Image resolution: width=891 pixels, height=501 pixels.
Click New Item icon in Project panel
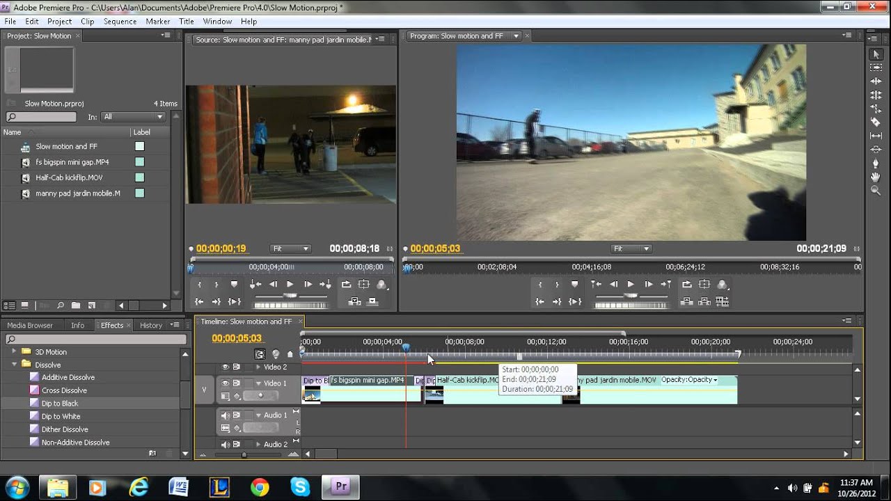tap(91, 305)
